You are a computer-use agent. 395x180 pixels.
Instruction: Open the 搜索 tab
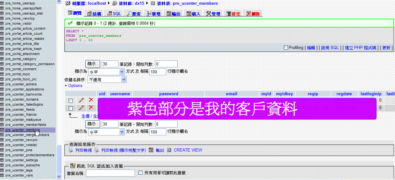coord(134,14)
